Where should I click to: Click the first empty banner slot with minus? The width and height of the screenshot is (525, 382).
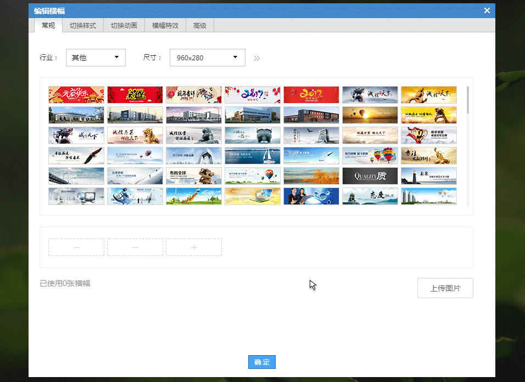76,247
